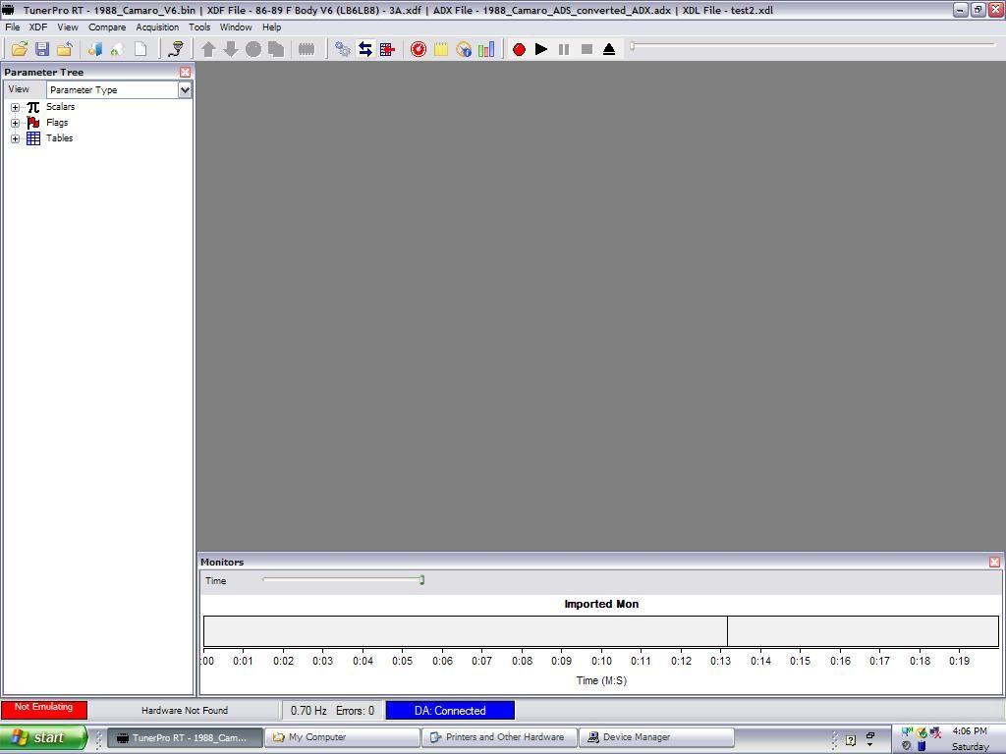The image size is (1006, 754).
Task: Click the Monitors Time slider handle
Action: pyautogui.click(x=421, y=580)
